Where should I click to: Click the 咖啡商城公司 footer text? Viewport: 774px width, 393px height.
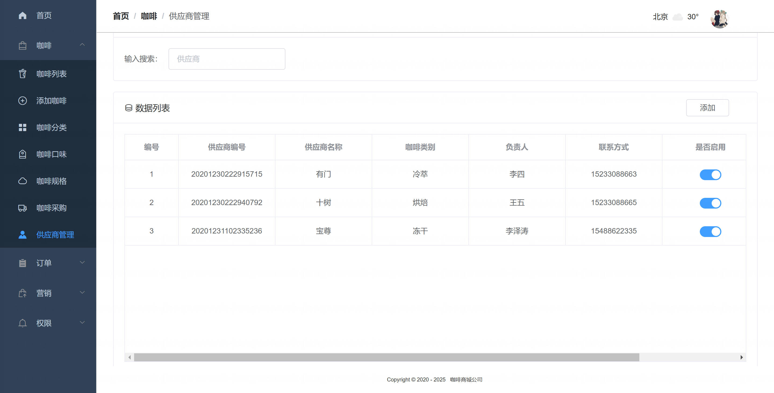[x=466, y=380]
